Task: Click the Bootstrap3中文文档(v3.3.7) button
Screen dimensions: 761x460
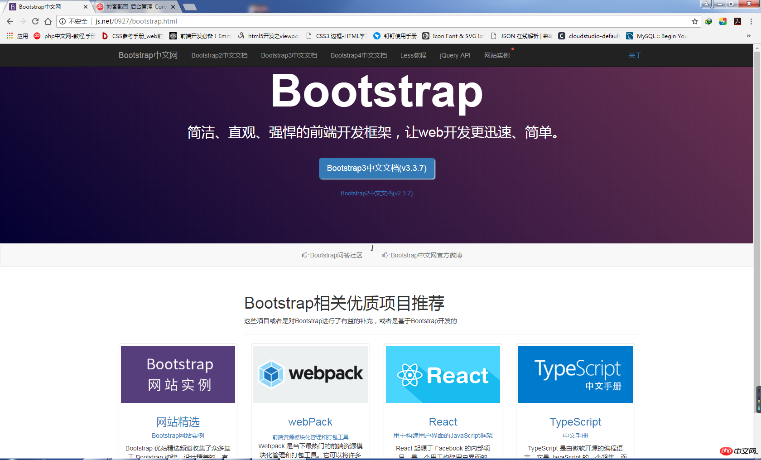Action: [x=377, y=168]
